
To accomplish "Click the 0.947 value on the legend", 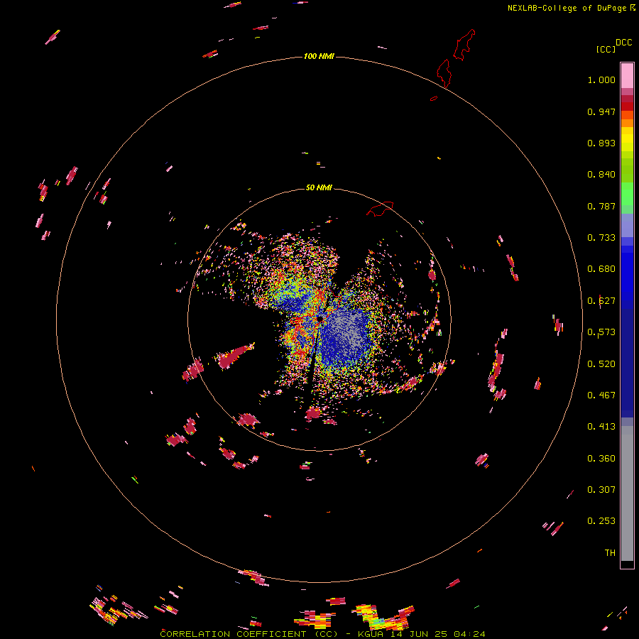I will point(601,111).
